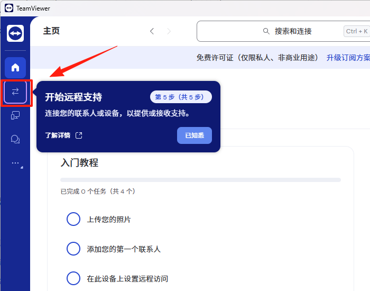Screen dimensions: 370x291
Task: Open the Devices sidebar icon
Action: pos(15,115)
